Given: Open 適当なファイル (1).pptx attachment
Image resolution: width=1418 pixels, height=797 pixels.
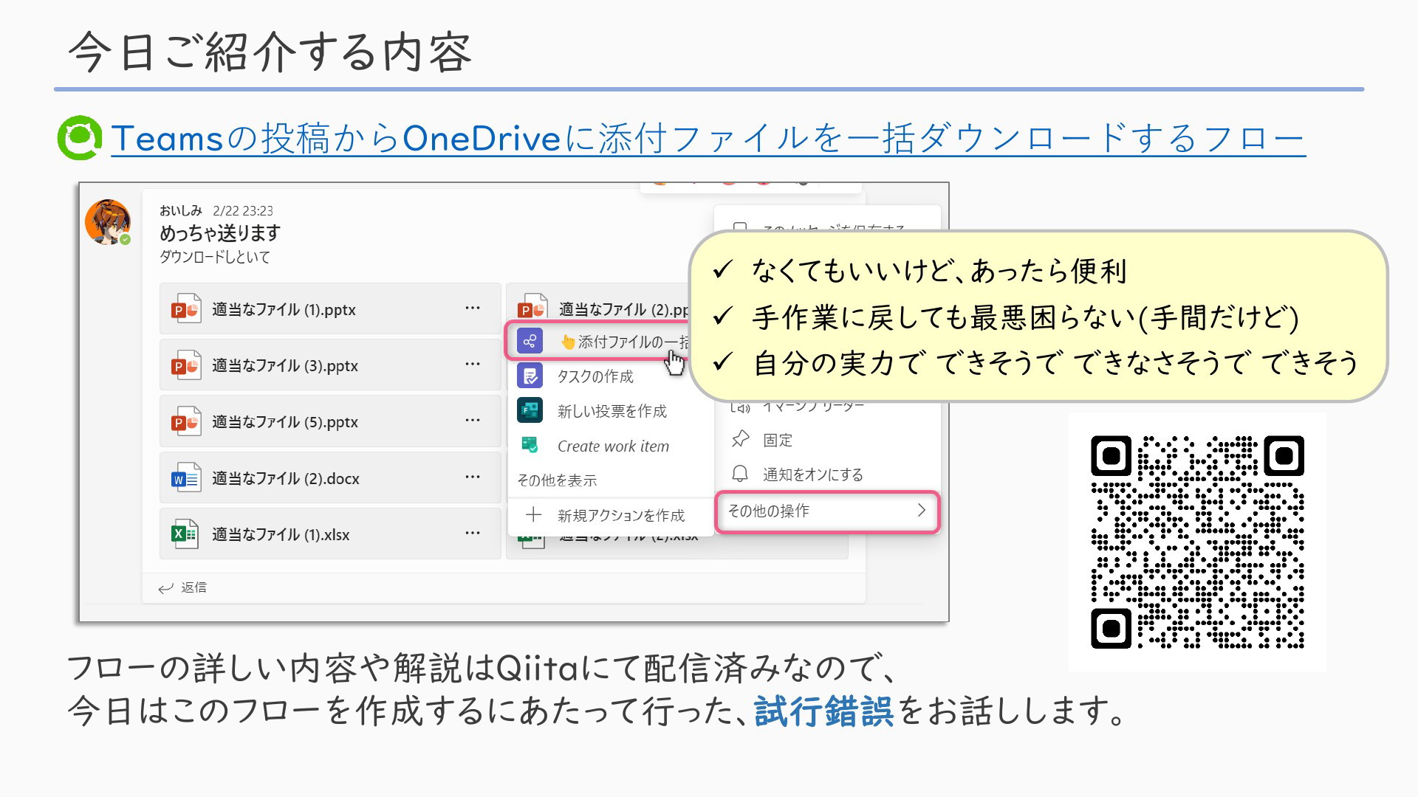Looking at the screenshot, I should [330, 309].
